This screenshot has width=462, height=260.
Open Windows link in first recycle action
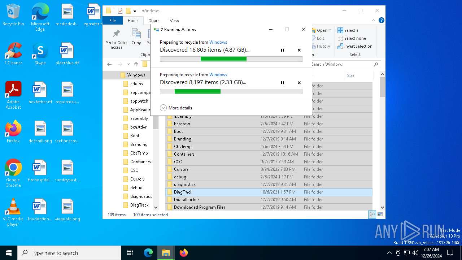218,42
